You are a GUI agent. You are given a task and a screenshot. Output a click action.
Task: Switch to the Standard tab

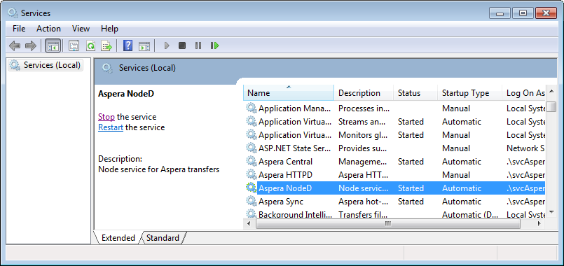163,238
